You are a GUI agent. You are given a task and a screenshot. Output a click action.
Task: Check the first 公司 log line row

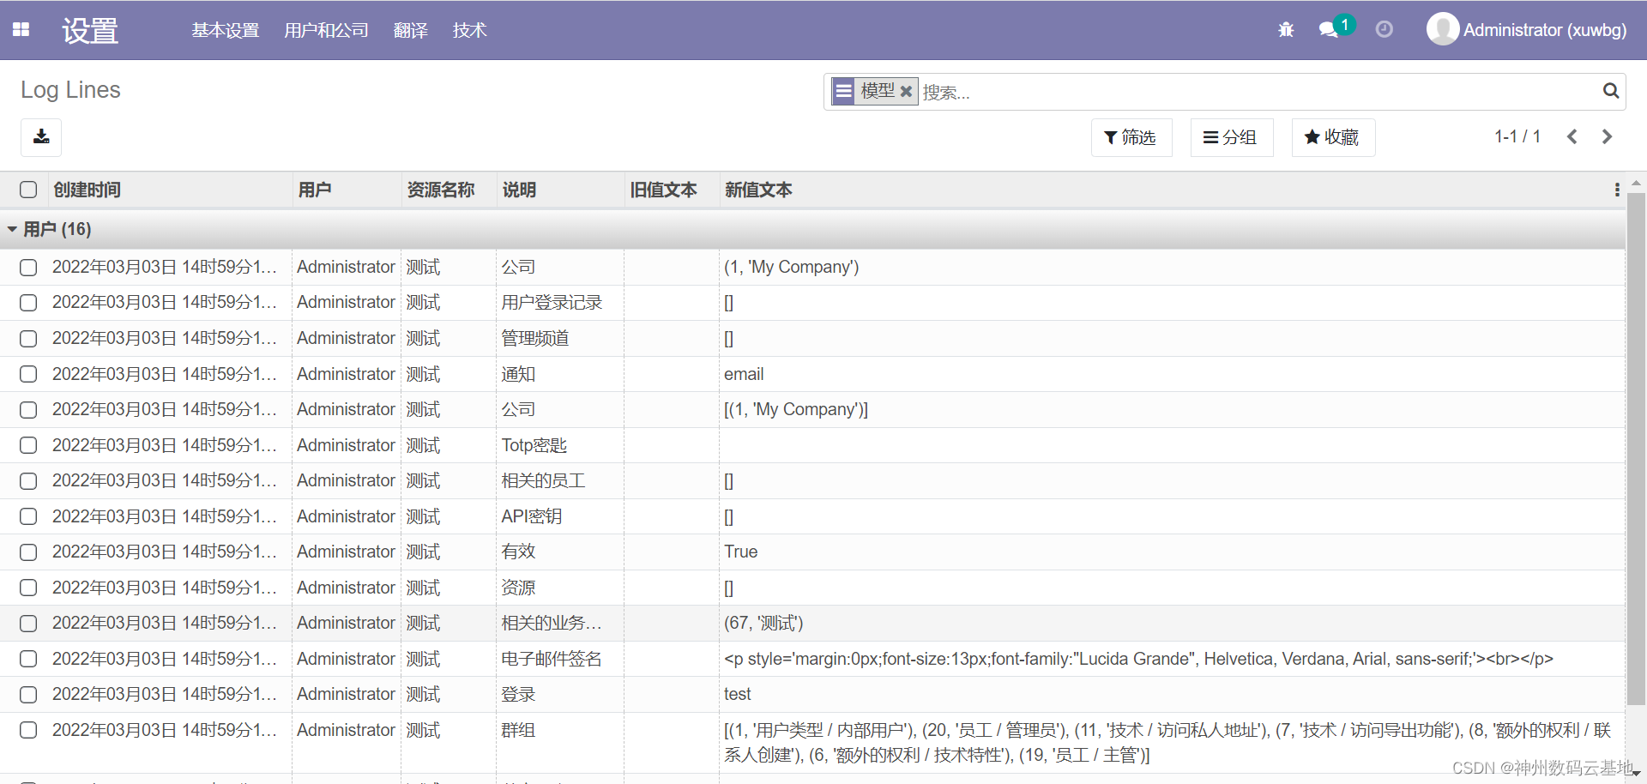[x=27, y=267]
